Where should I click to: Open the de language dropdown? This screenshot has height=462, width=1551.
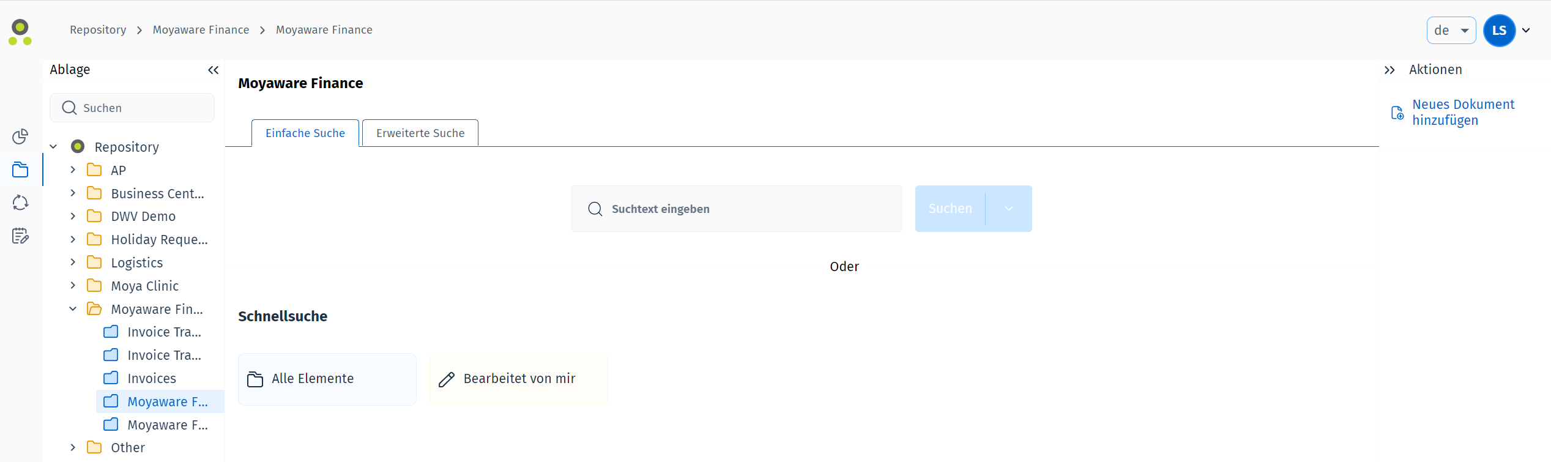point(1451,31)
